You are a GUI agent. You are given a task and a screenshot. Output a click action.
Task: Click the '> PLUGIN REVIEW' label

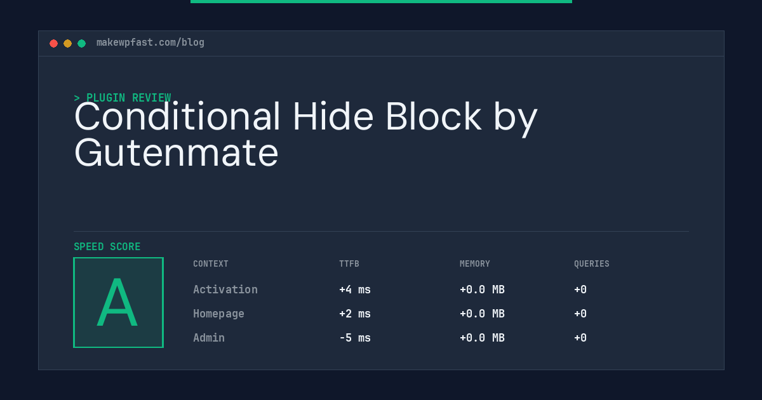point(123,98)
